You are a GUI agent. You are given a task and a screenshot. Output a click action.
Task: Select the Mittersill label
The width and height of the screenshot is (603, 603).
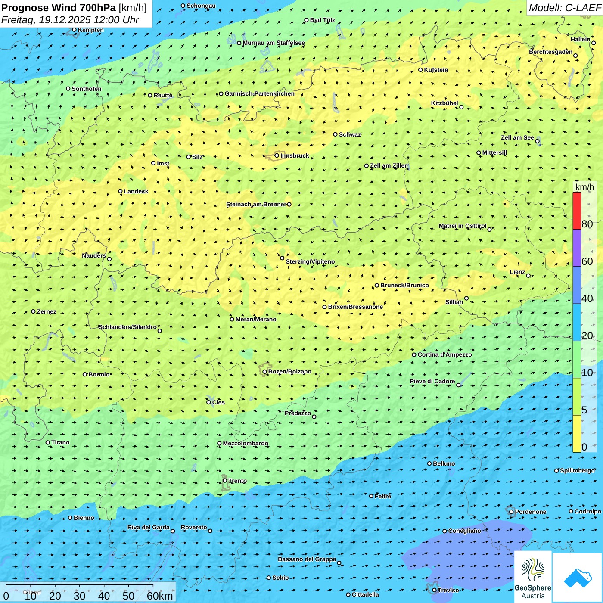point(494,152)
